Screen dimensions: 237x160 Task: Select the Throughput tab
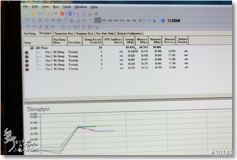[45, 33]
